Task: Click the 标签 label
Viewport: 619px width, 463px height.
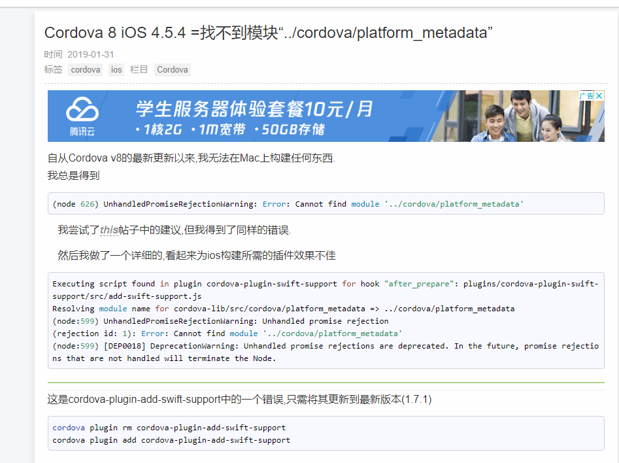Action: click(x=54, y=69)
